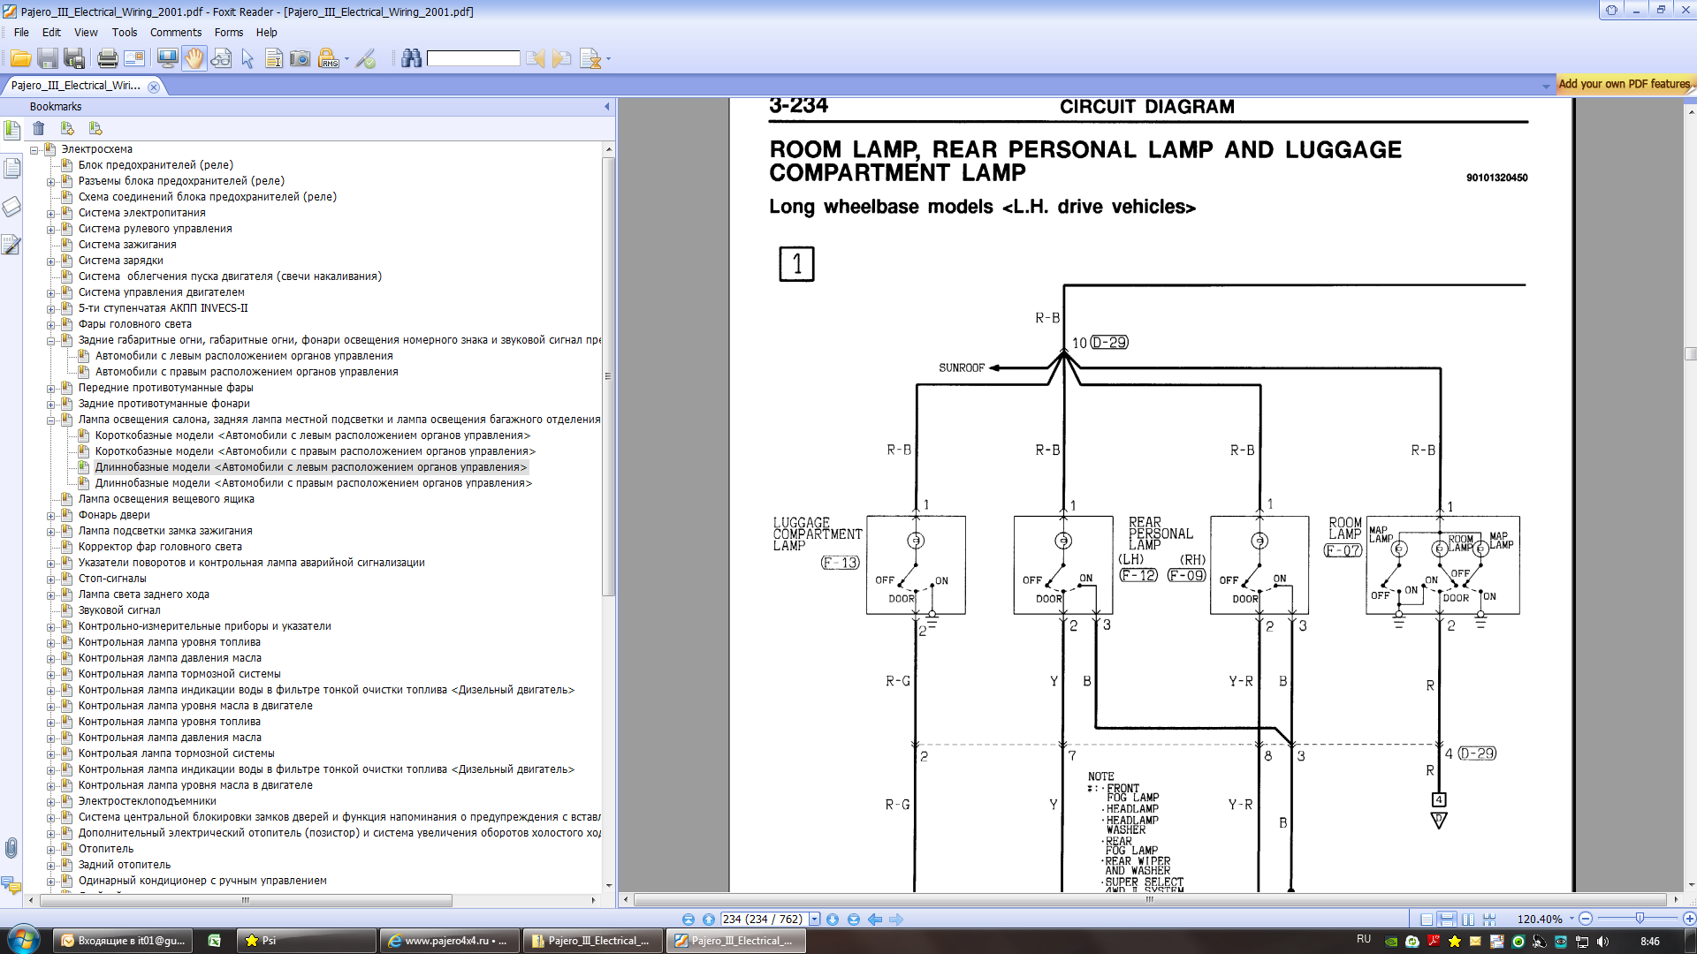The width and height of the screenshot is (1697, 954).
Task: Go to next page arrow
Action: 833,920
